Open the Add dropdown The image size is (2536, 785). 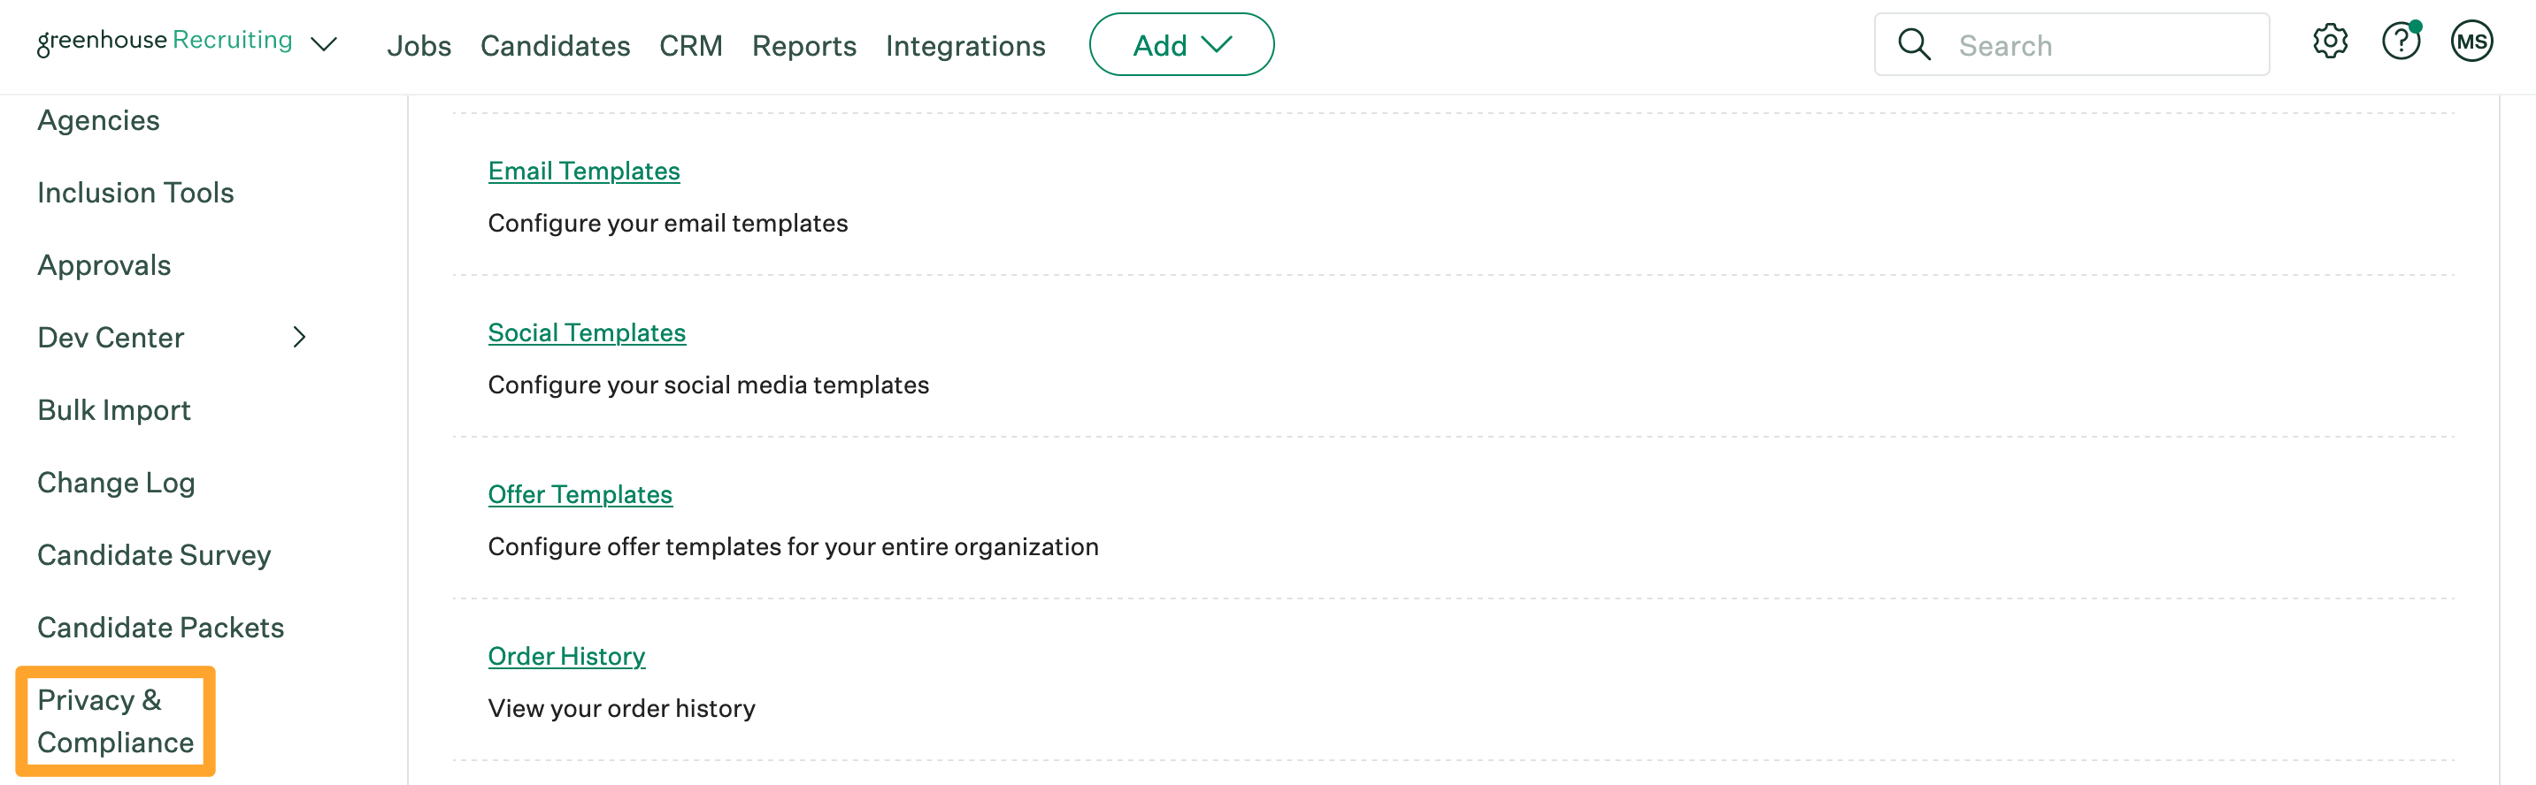1180,44
